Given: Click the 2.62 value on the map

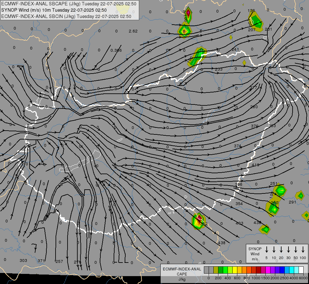Looking at the screenshot, I should click(133, 31).
